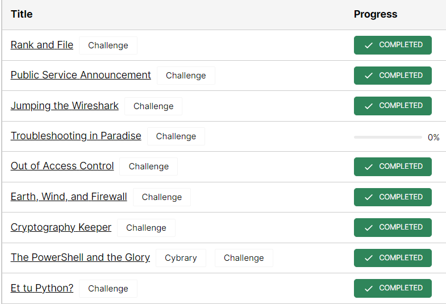Viewport: 446px width, 304px height.
Task: Open Et tu Python? link
Action: pos(42,288)
